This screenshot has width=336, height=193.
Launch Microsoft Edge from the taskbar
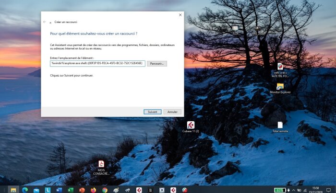click(x=25, y=190)
